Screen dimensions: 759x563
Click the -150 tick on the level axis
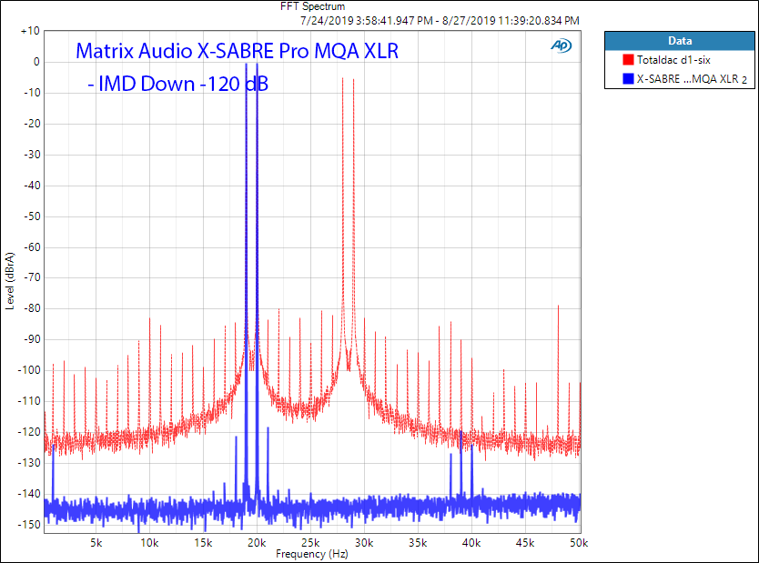pos(29,524)
